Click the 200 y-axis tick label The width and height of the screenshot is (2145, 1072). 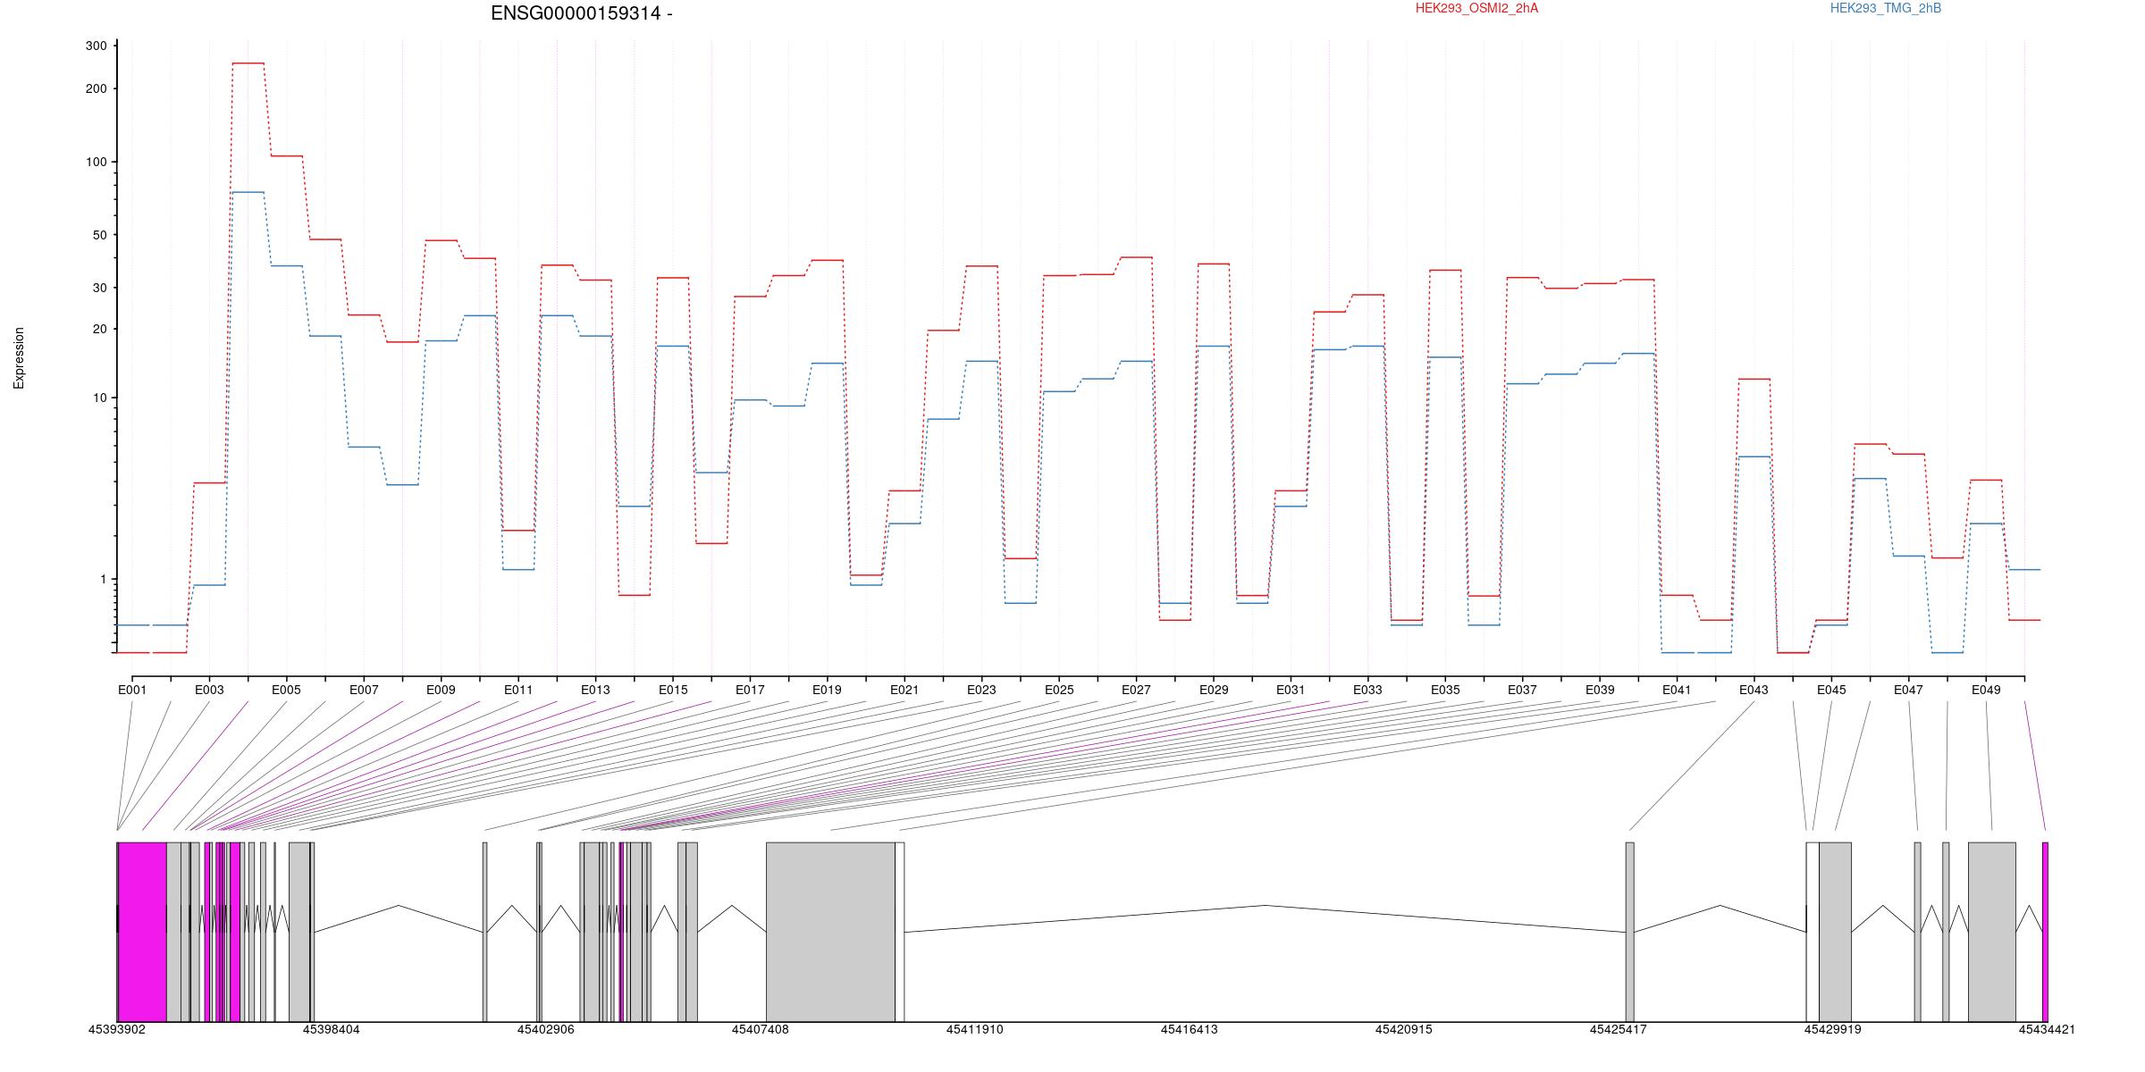pos(96,88)
